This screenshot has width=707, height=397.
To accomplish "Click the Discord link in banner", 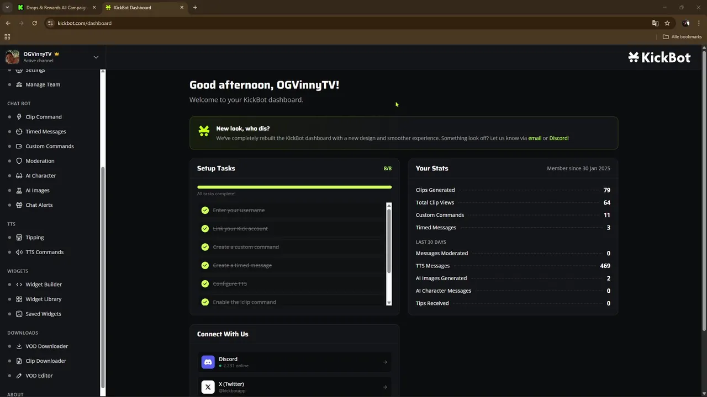I will tap(558, 138).
